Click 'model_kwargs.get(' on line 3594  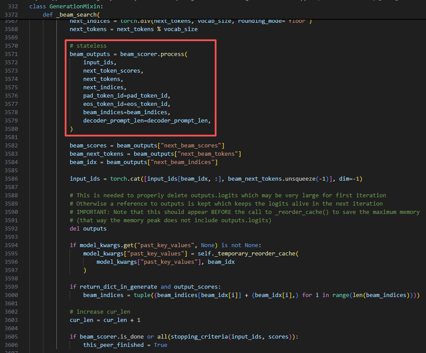pos(108,245)
